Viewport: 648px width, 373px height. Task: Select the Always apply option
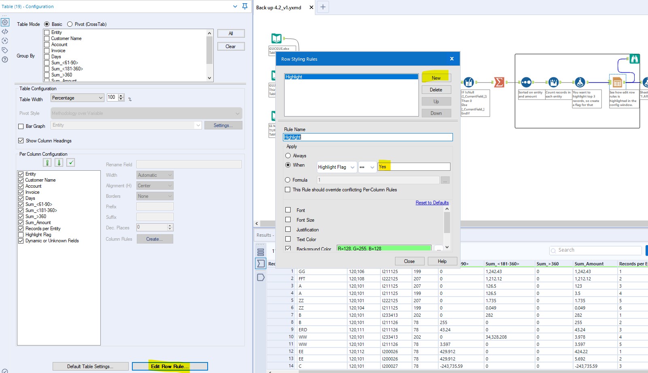click(x=288, y=156)
